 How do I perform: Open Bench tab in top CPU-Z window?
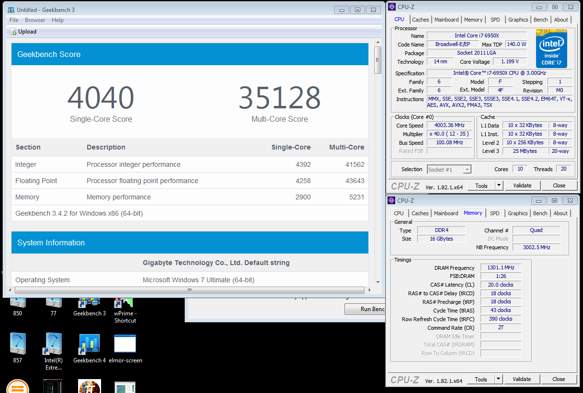[541, 20]
